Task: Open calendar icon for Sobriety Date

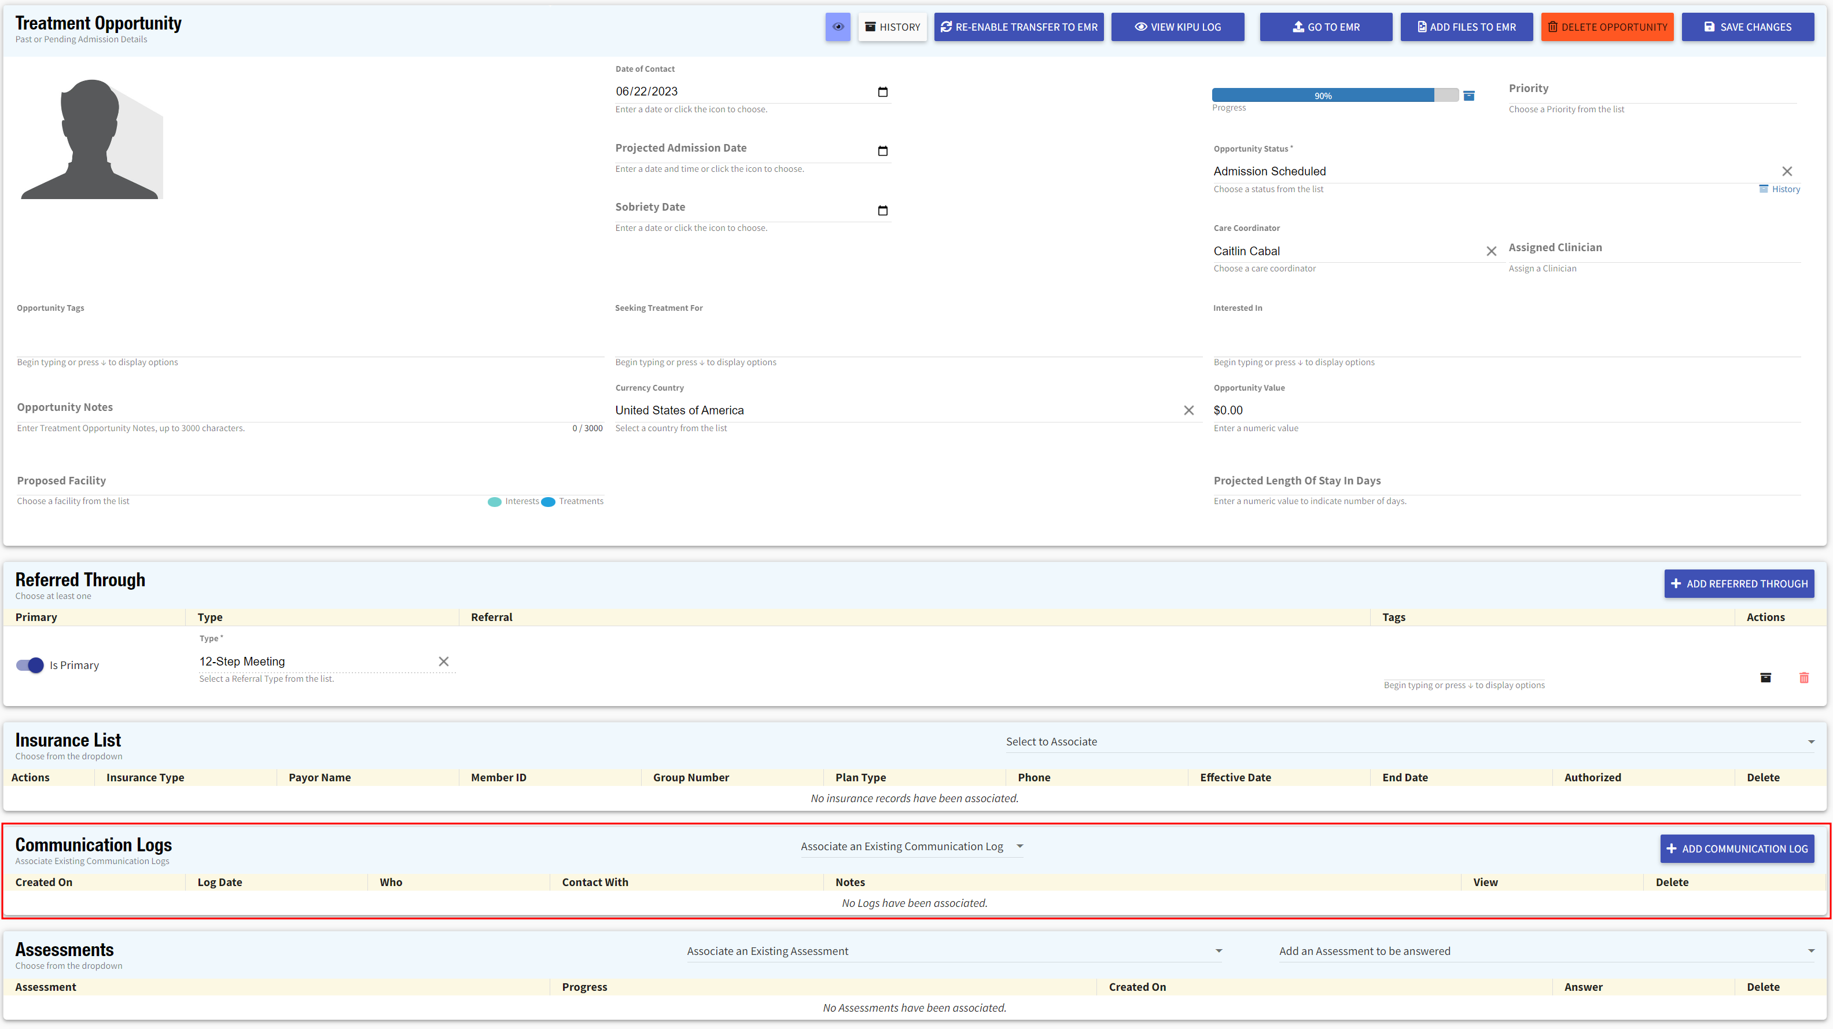Action: coord(882,211)
